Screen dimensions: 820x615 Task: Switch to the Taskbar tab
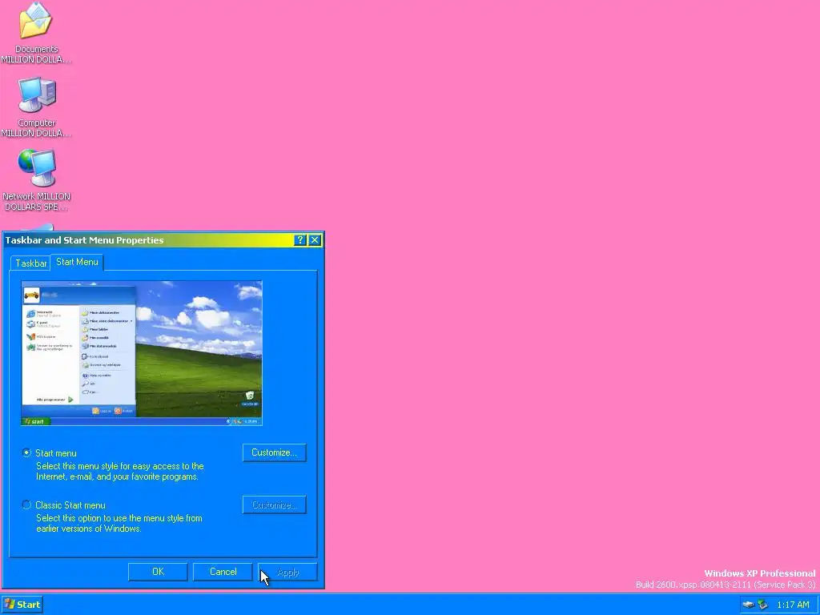coord(31,263)
